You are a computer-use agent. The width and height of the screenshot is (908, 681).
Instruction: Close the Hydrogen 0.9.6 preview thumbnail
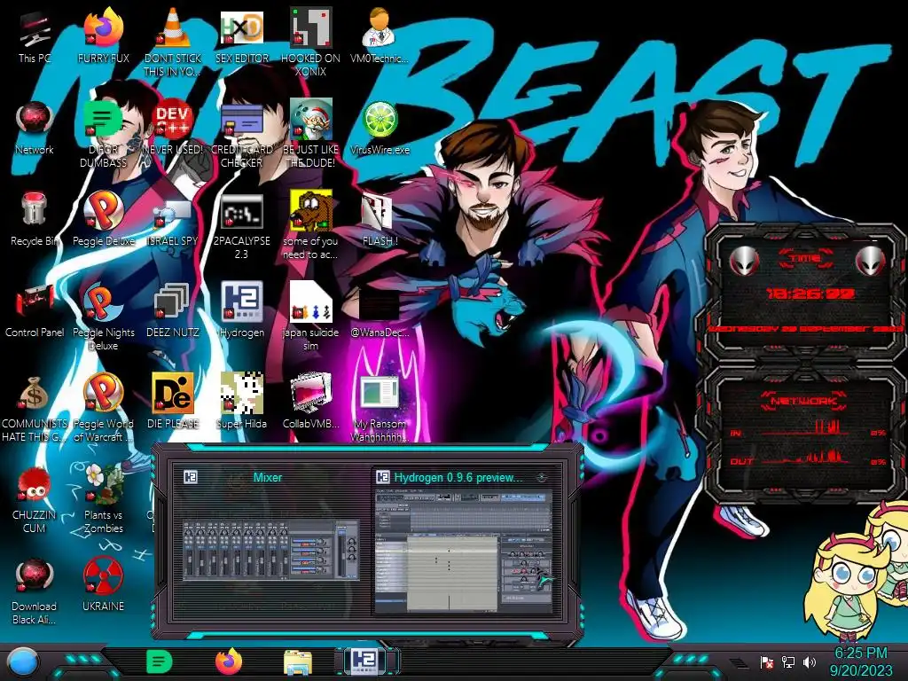coord(542,478)
